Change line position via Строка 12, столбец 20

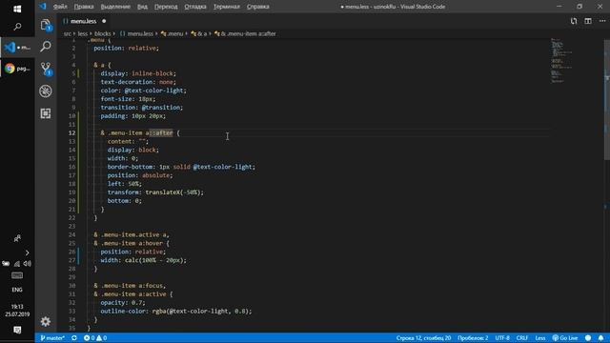pos(423,338)
